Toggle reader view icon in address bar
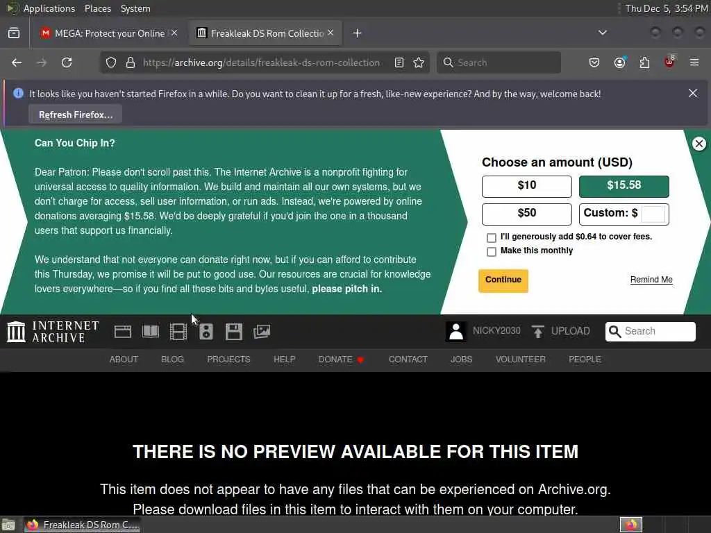 click(x=399, y=62)
